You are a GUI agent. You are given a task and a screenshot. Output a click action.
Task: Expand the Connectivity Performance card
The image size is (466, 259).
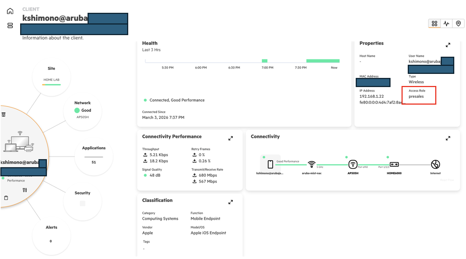tap(230, 138)
